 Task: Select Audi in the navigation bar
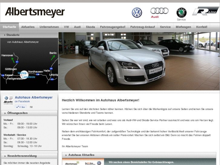coord(77,27)
